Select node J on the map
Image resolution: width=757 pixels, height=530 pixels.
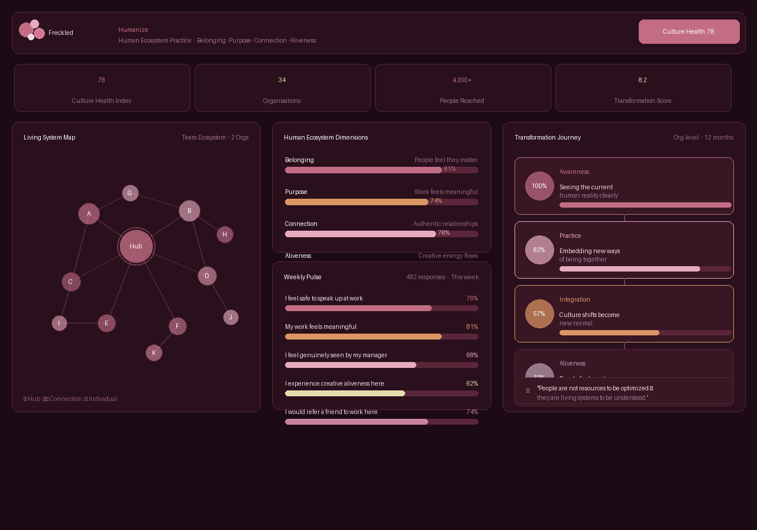pyautogui.click(x=231, y=317)
